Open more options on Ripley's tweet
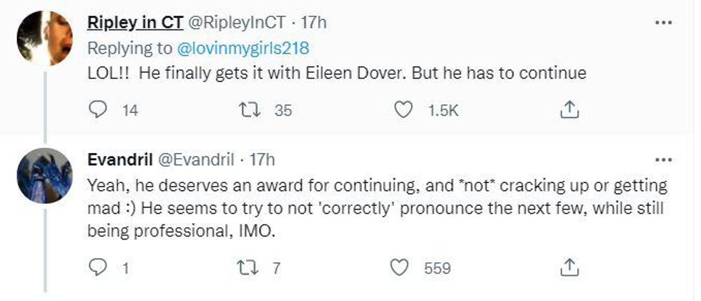This screenshot has height=301, width=701. tap(664, 22)
